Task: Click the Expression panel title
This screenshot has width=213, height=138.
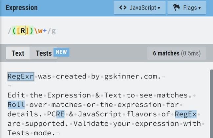Action: tap(22, 8)
